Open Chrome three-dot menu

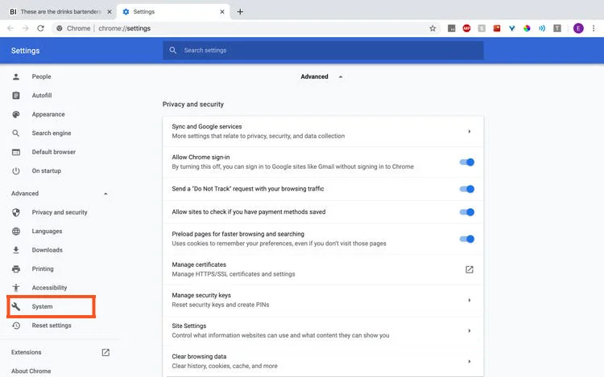click(594, 28)
